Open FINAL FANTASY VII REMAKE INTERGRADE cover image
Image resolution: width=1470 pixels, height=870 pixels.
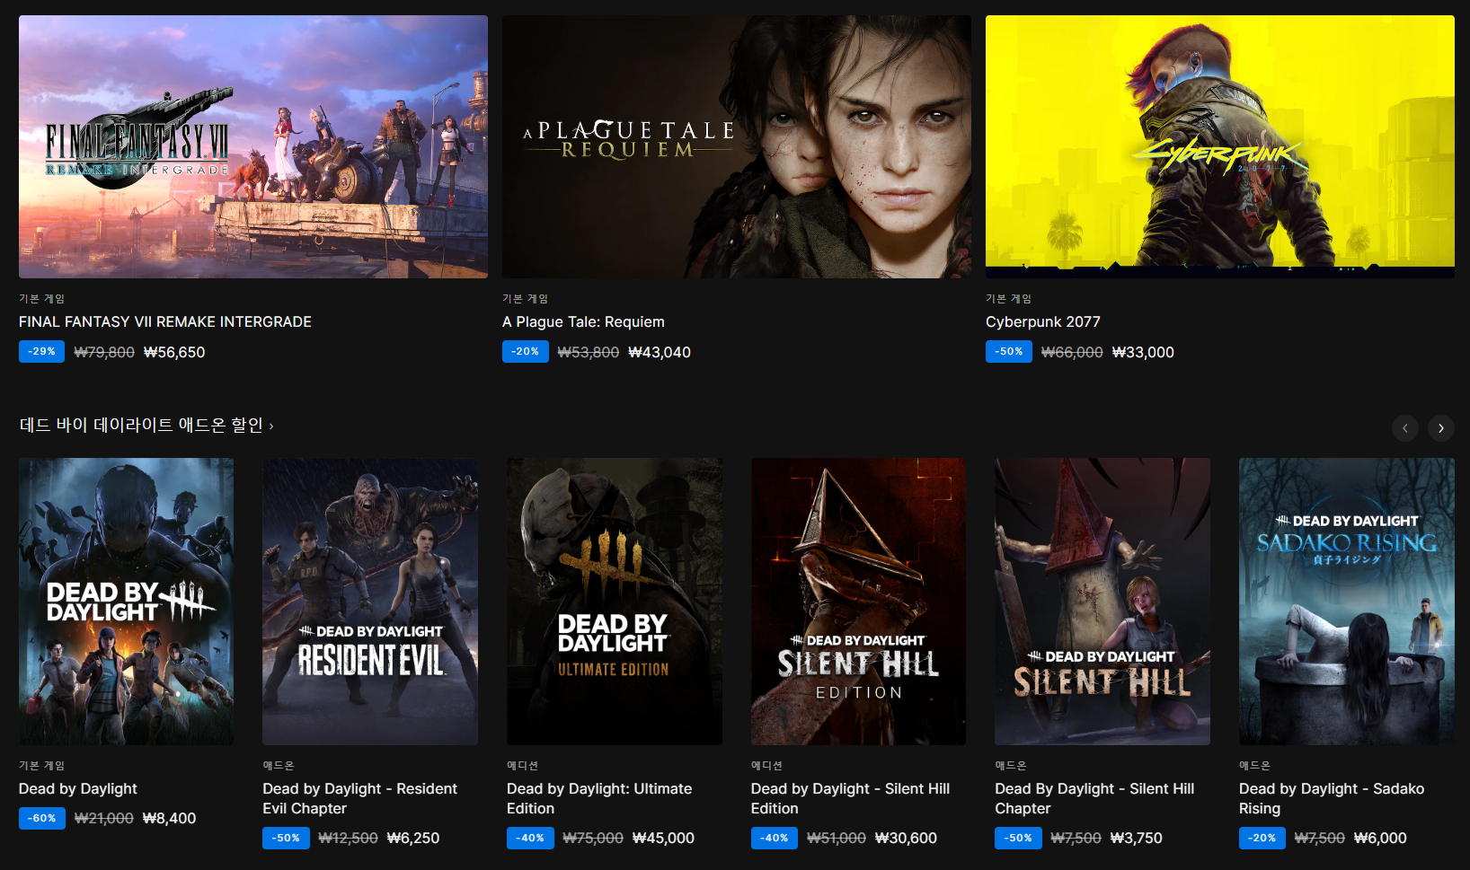[x=253, y=146]
